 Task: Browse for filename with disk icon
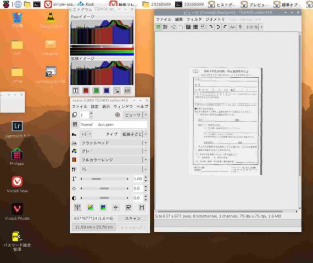pyautogui.click(x=75, y=124)
